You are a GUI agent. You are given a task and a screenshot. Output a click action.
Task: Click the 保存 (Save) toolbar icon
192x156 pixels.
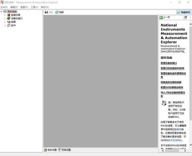[46, 12]
